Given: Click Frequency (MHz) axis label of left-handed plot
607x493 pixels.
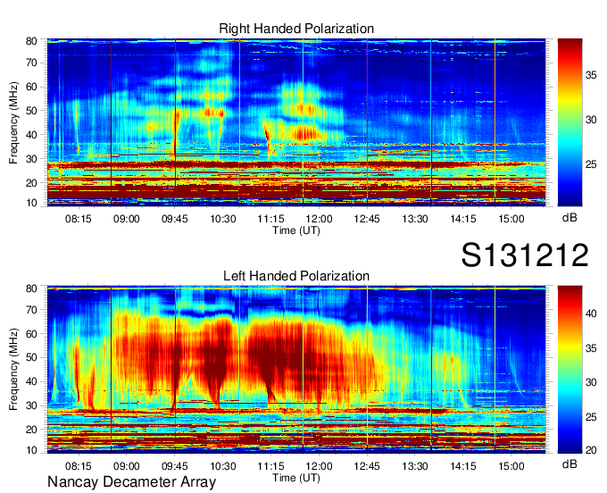Looking at the screenshot, I should point(13,370).
